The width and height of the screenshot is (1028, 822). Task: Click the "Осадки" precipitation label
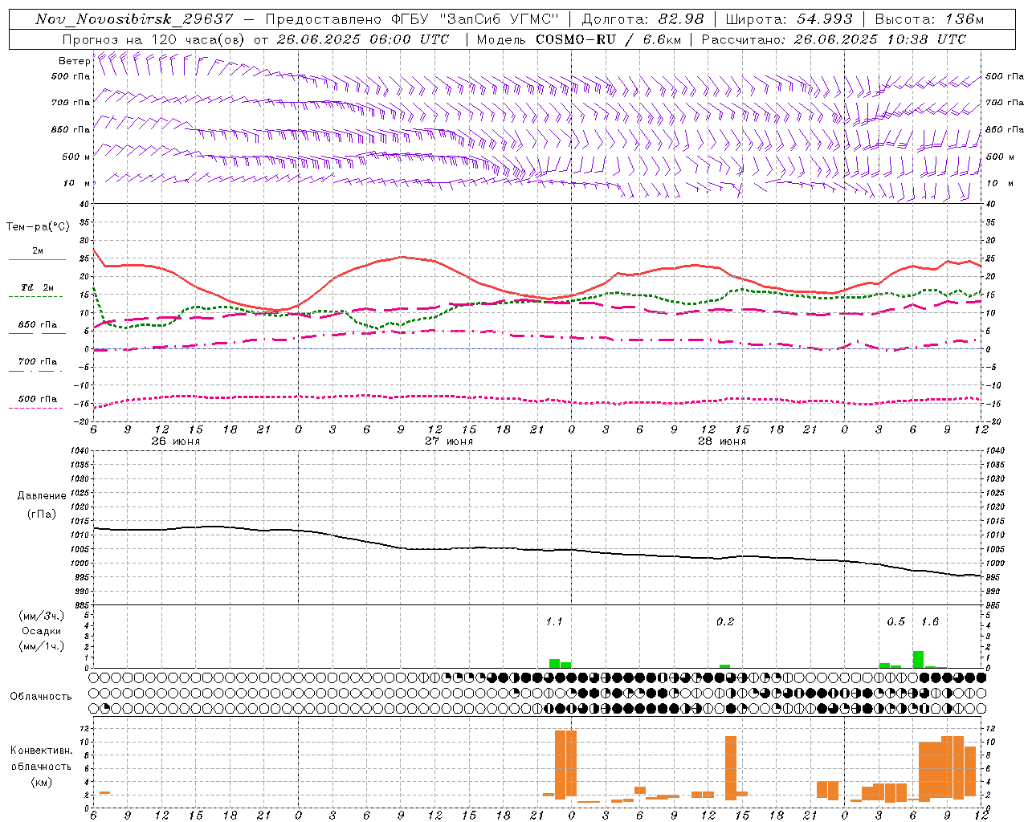pyautogui.click(x=41, y=631)
